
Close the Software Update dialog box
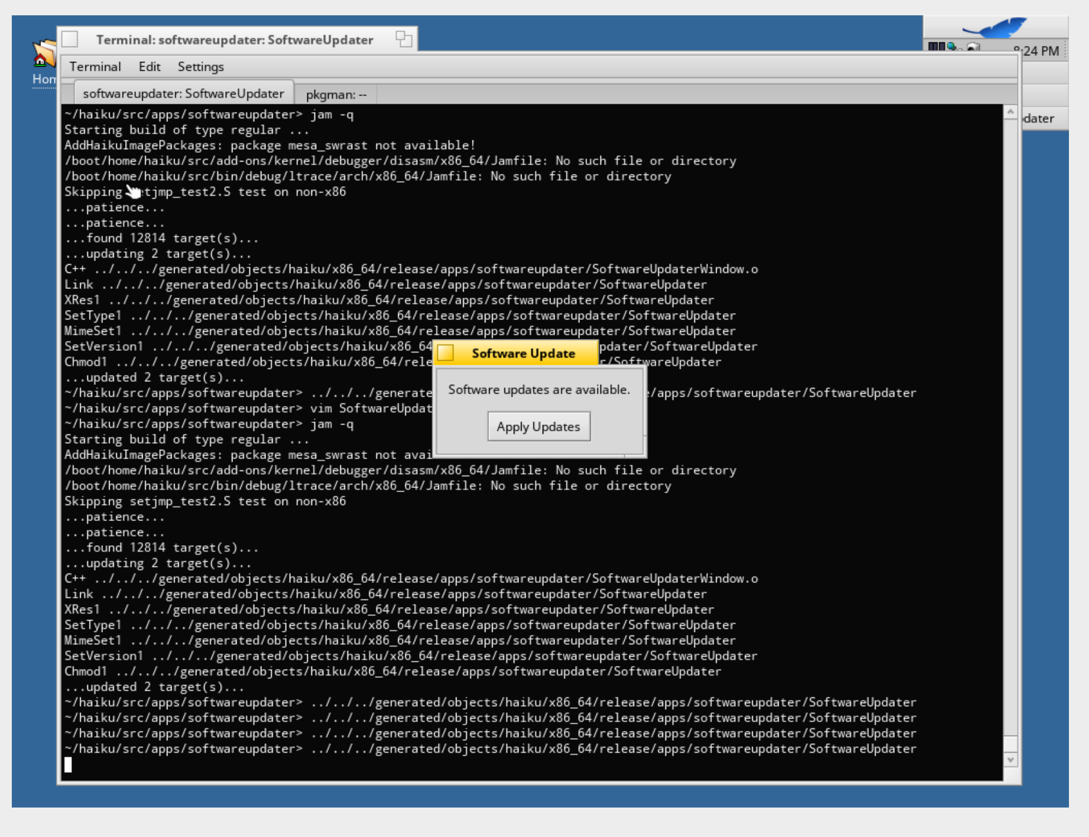point(446,353)
